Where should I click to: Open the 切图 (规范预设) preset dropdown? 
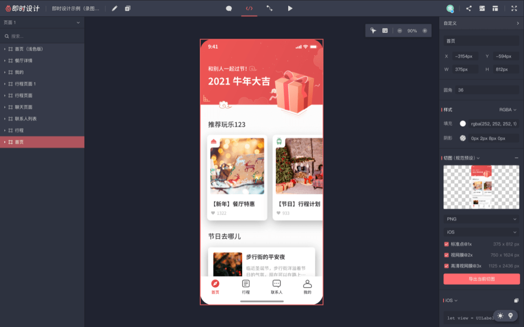click(461, 158)
